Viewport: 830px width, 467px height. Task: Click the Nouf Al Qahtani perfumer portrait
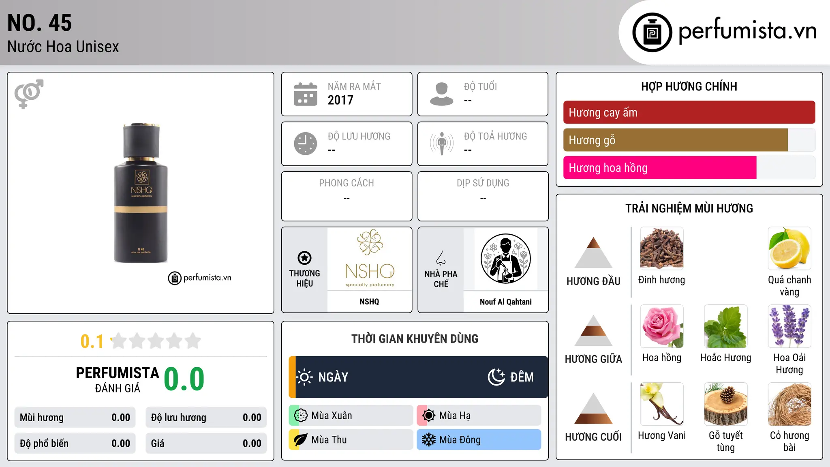point(505,259)
